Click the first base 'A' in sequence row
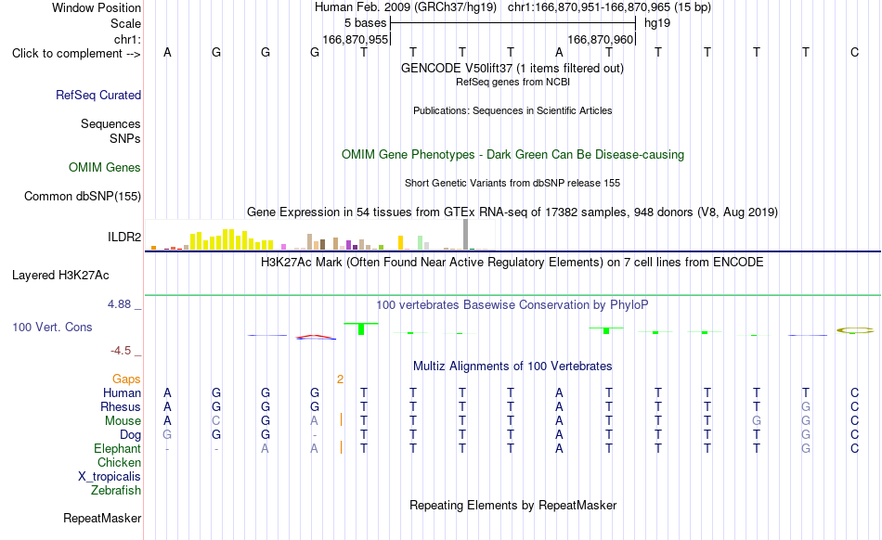The width and height of the screenshot is (882, 540). coord(167,52)
